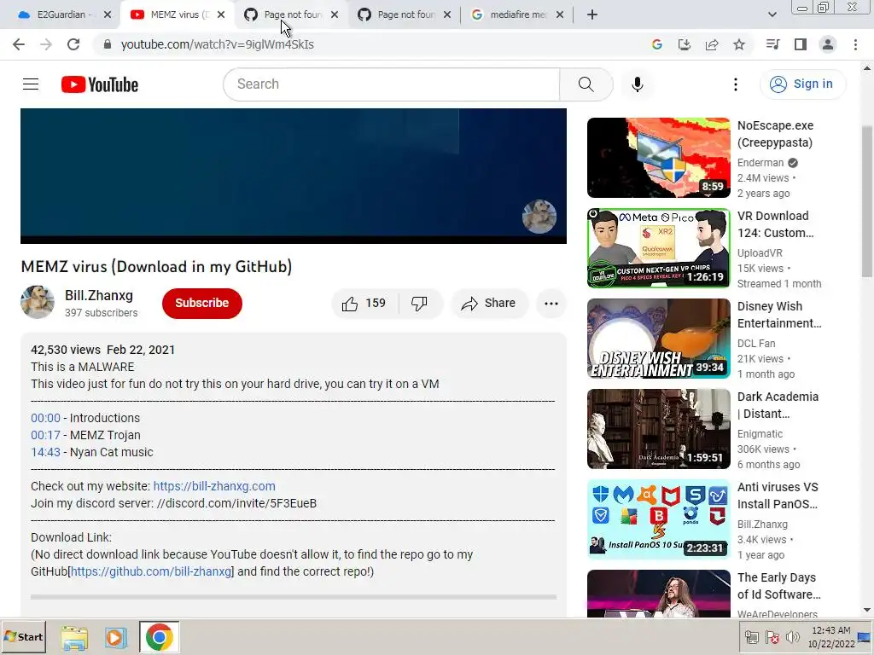874x655 pixels.
Task: Like the video with thumbs up
Action: click(x=365, y=304)
